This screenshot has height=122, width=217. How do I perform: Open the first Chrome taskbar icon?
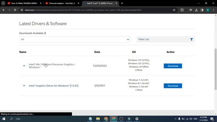[106, 119]
